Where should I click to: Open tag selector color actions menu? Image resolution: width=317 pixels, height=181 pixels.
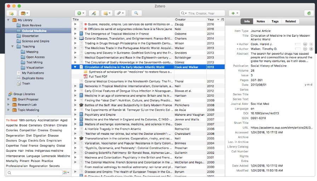click(x=66, y=173)
